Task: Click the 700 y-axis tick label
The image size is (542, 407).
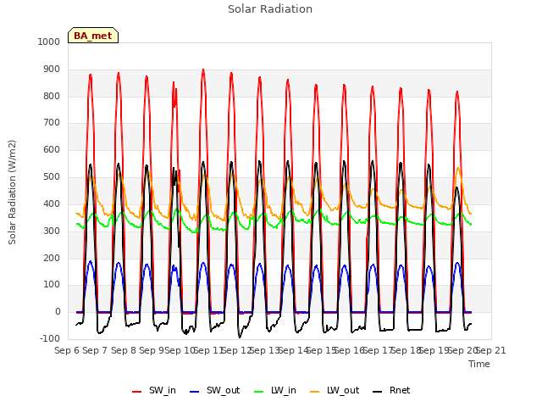Action: click(x=52, y=122)
